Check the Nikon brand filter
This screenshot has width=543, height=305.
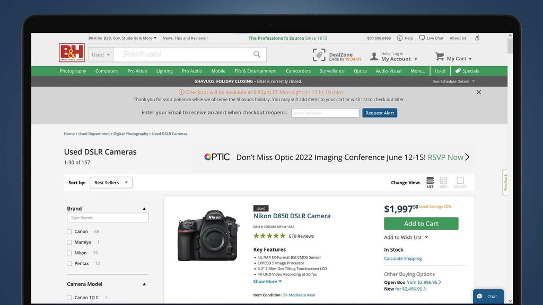pos(69,253)
